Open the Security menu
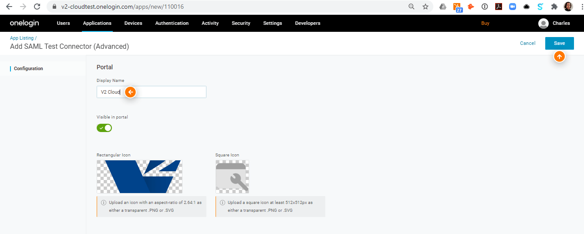Screen dimensions: 584x234 click(241, 23)
